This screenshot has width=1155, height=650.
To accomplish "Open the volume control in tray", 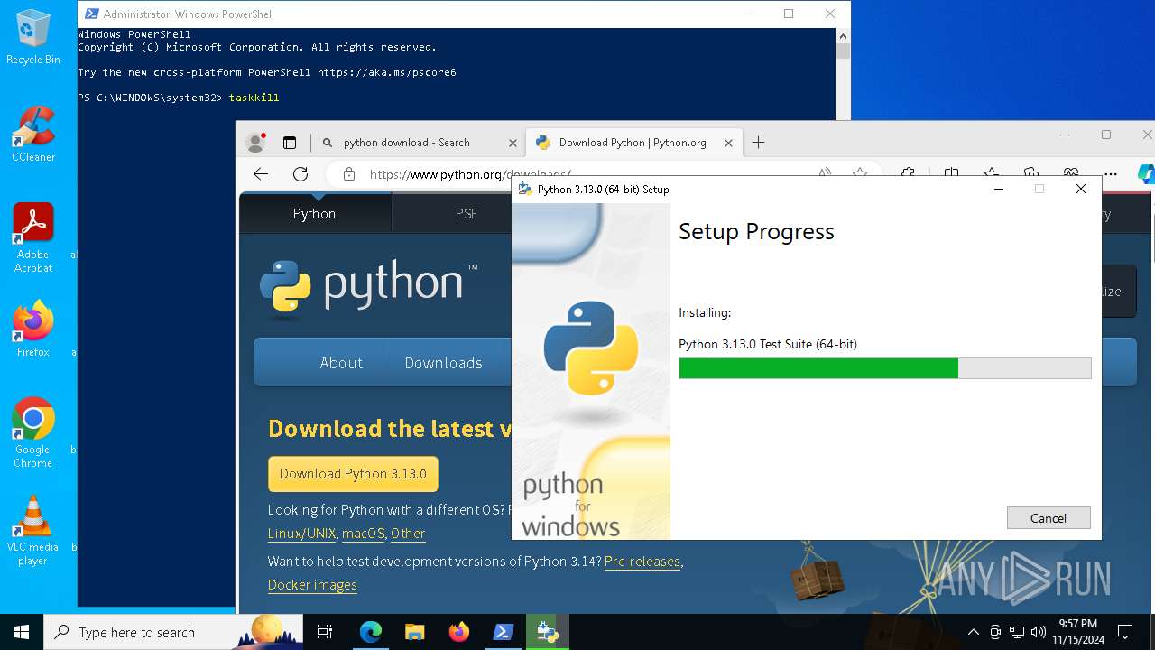I will (x=1039, y=632).
